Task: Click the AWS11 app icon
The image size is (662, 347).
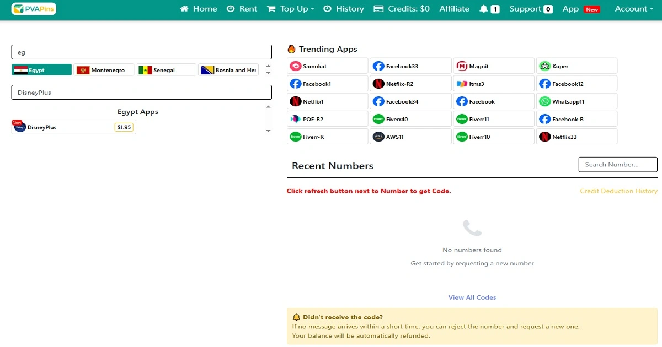Action: tap(378, 137)
